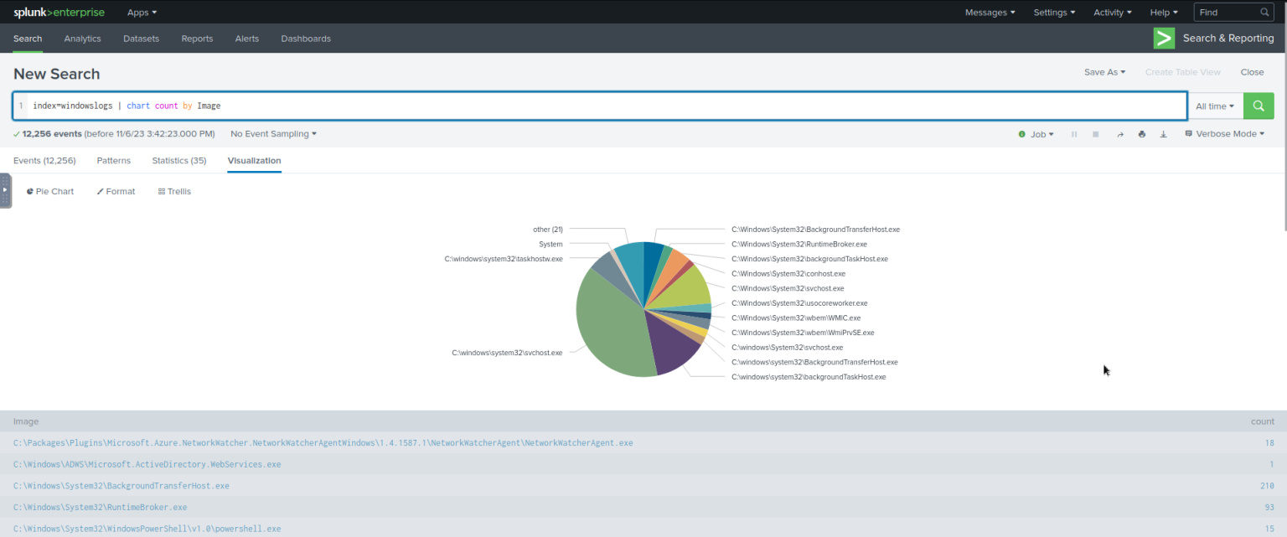Open the Pie Chart visualization picker
Viewport: 1287px width, 537px height.
[x=49, y=191]
